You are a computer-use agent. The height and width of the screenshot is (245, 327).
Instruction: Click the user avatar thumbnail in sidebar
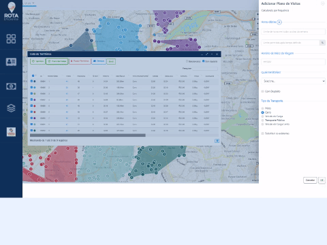tap(11, 132)
